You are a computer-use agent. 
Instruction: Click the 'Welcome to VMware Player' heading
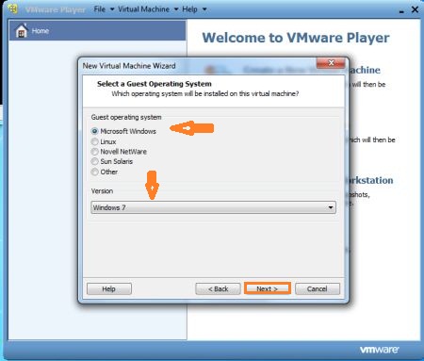click(296, 38)
